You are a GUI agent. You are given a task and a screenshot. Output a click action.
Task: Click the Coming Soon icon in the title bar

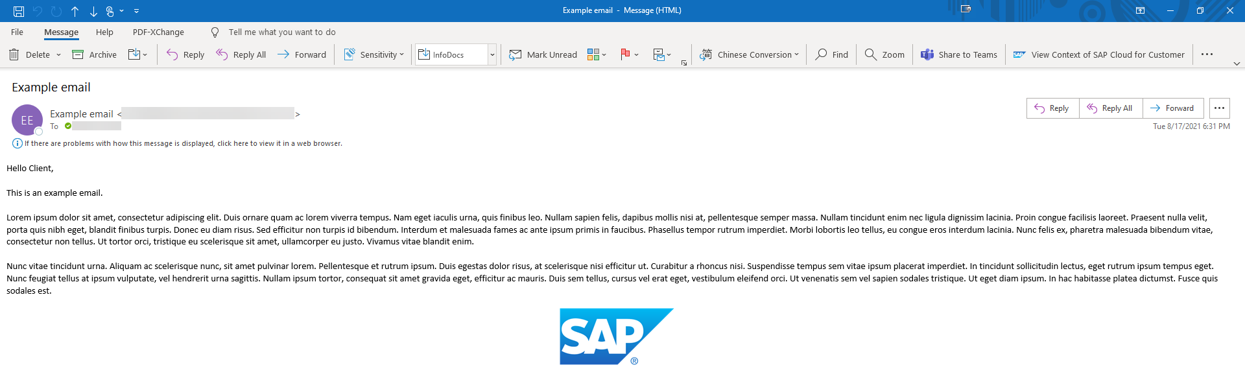click(x=966, y=10)
